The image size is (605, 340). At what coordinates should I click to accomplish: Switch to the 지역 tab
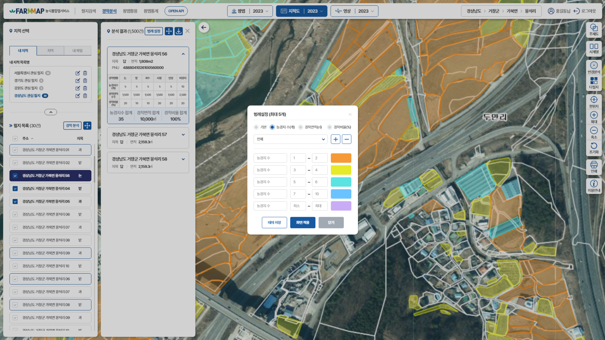tap(50, 50)
